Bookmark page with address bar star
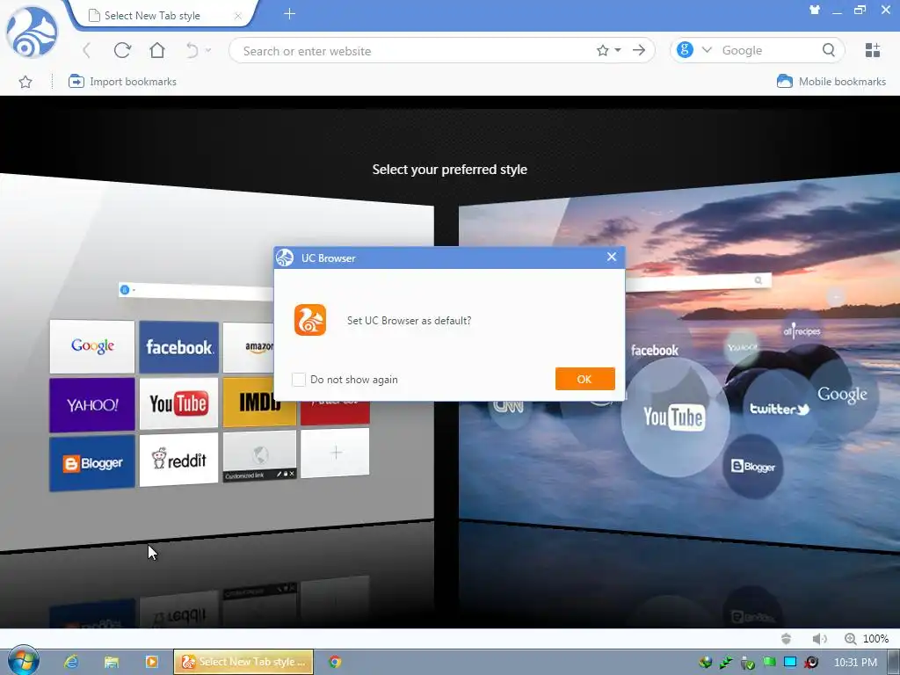 click(x=602, y=50)
